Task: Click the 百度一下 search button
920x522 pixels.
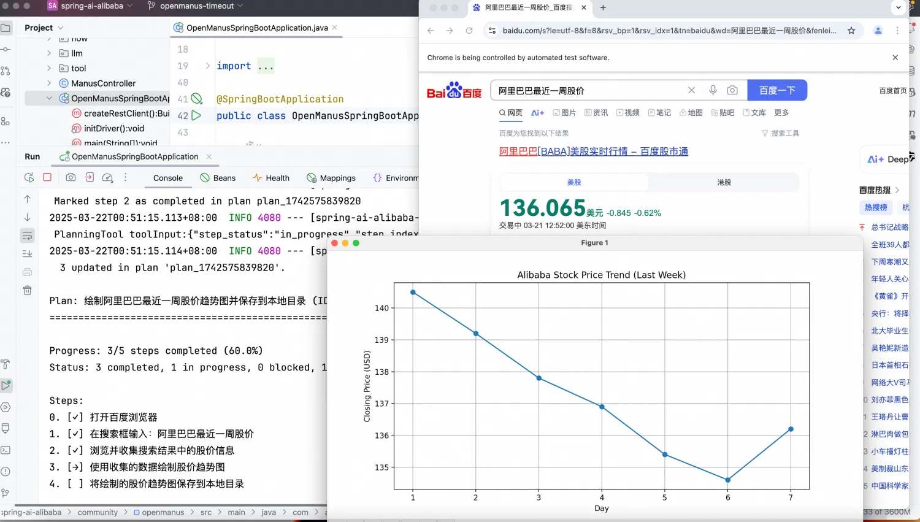Action: pos(776,90)
